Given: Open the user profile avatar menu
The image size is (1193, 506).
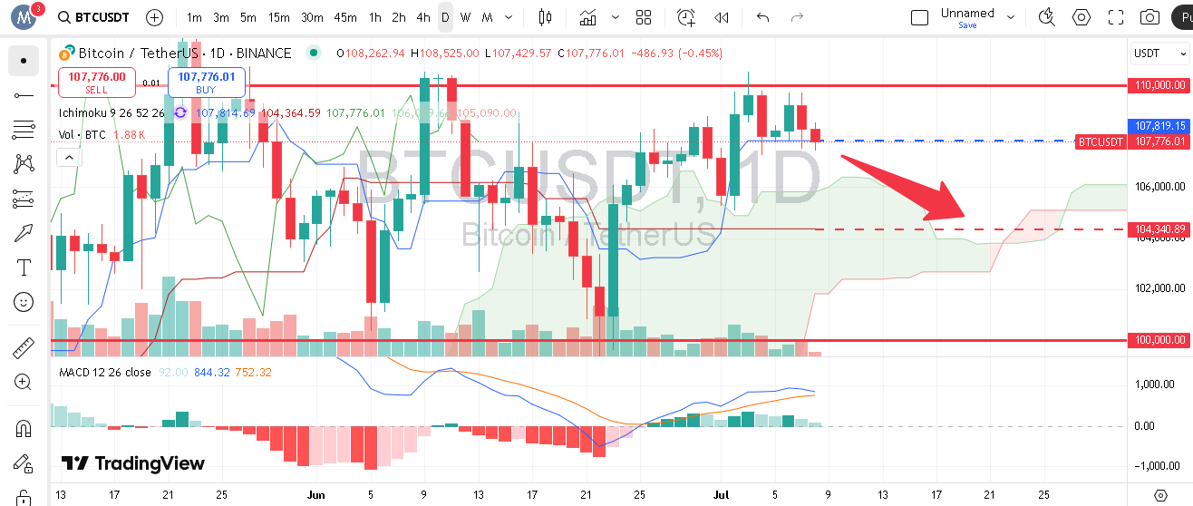Looking at the screenshot, I should [25, 16].
